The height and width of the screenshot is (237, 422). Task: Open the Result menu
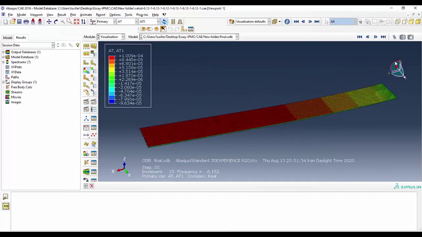[62, 14]
